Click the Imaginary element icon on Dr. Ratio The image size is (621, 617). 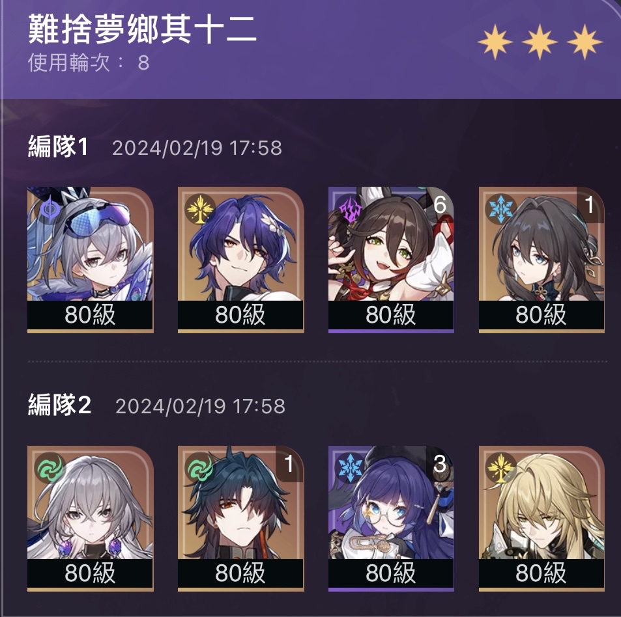pyautogui.click(x=201, y=209)
